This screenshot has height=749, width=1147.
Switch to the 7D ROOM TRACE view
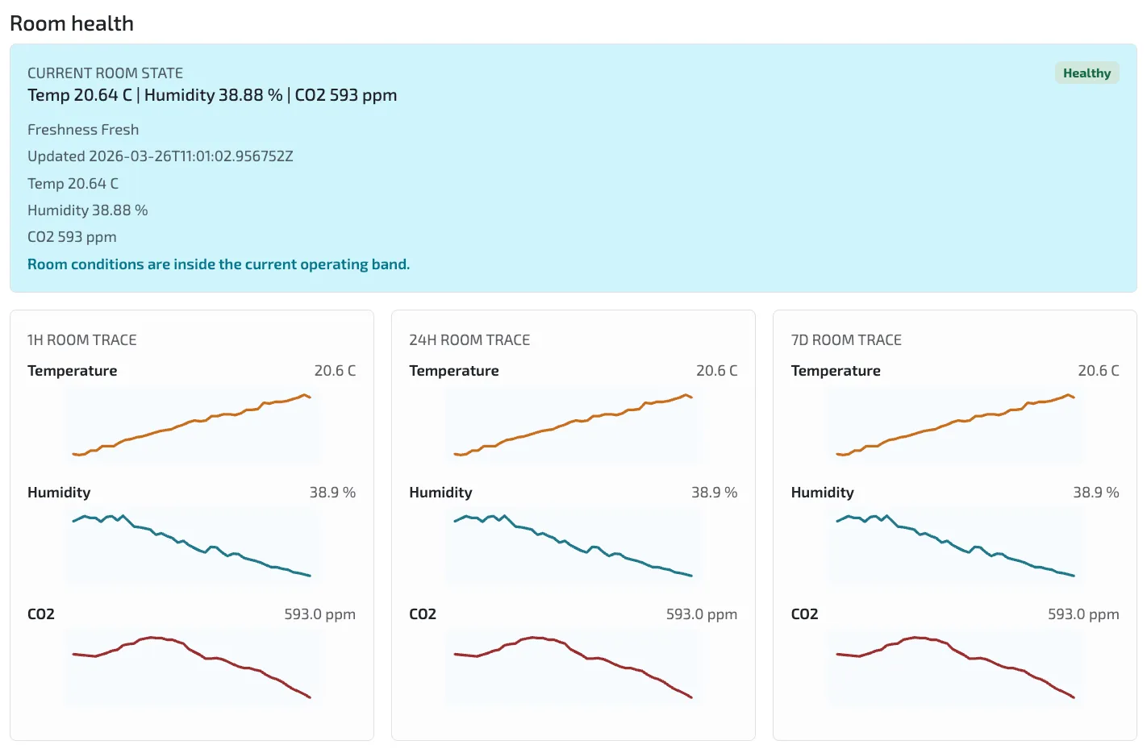tap(845, 339)
